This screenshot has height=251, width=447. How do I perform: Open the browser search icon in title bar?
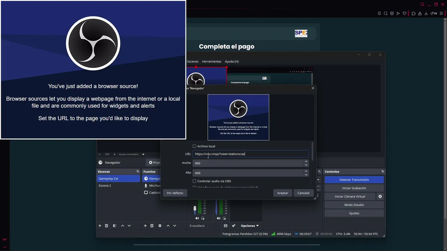coord(422,5)
